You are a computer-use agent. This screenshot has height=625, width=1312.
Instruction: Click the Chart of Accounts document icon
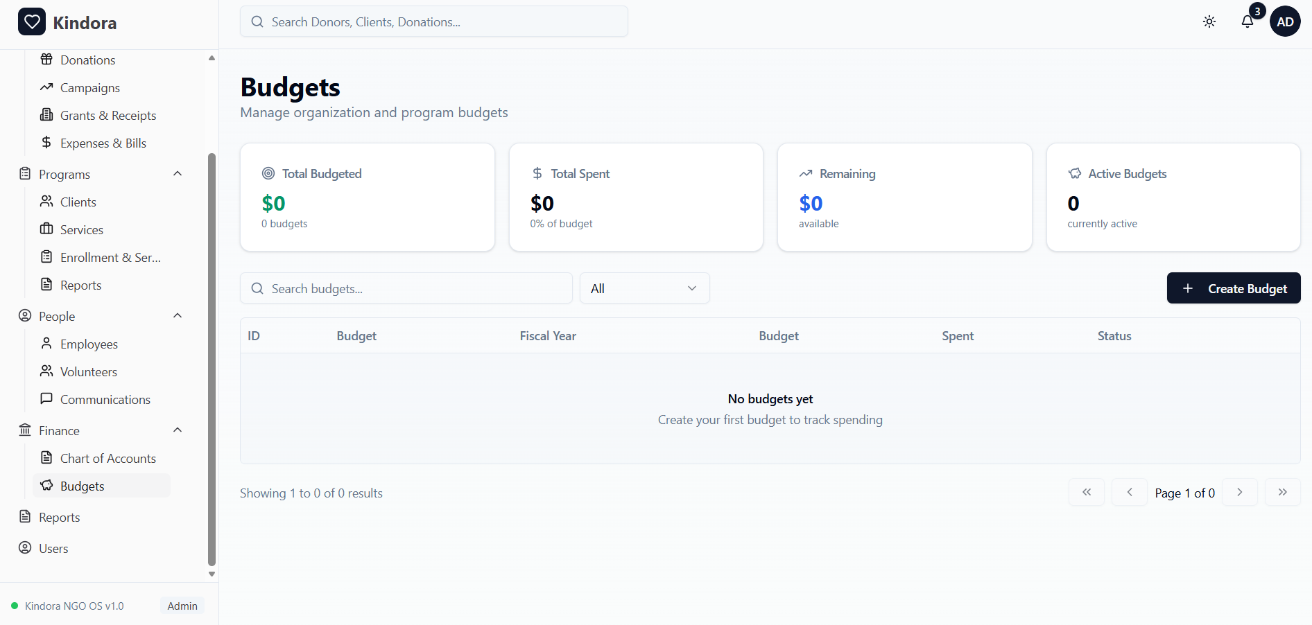pos(46,457)
